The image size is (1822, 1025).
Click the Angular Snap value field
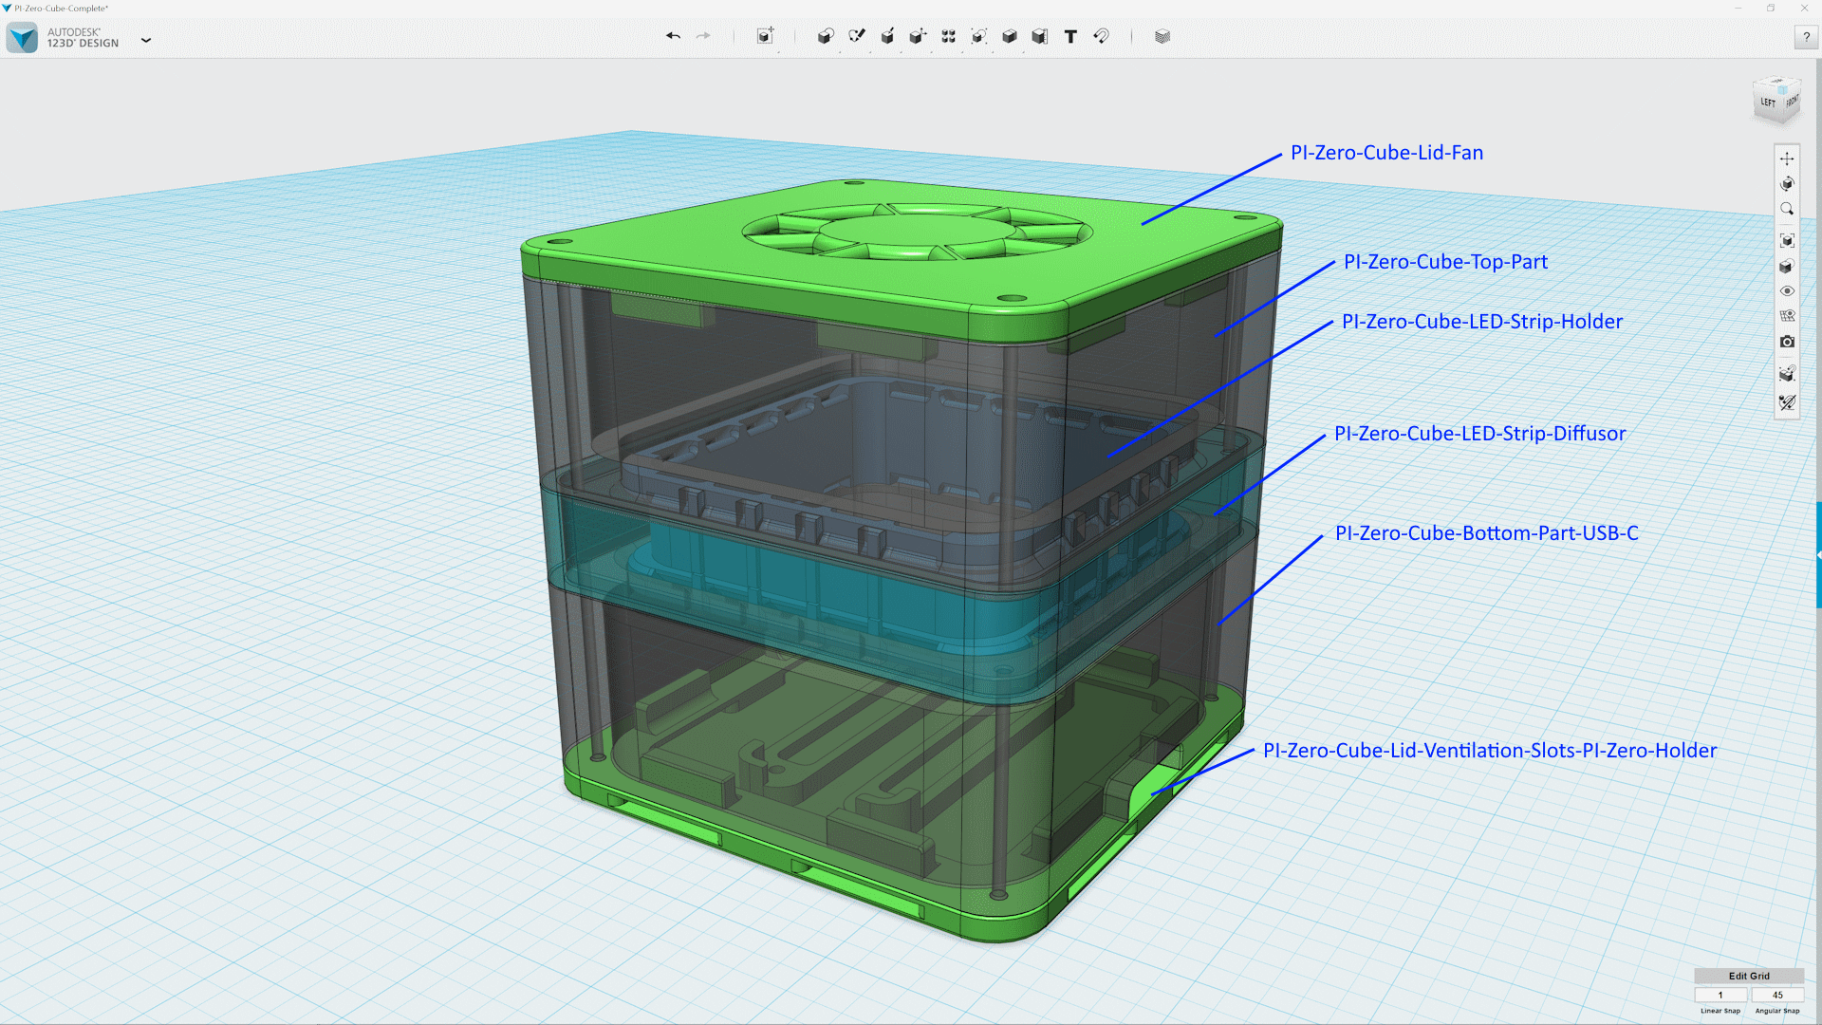point(1777,995)
